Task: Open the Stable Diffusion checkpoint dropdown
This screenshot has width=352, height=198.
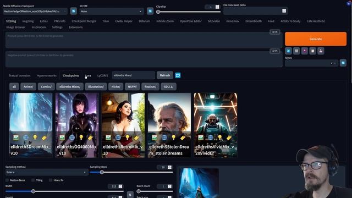Action: point(35,11)
